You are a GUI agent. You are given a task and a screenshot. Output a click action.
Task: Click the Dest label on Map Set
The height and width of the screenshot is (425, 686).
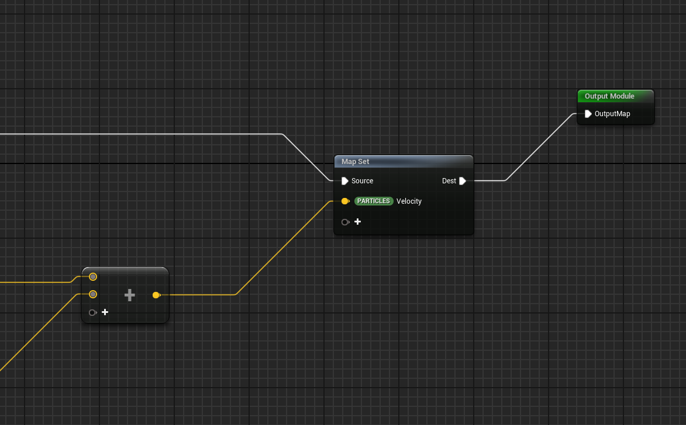(449, 181)
